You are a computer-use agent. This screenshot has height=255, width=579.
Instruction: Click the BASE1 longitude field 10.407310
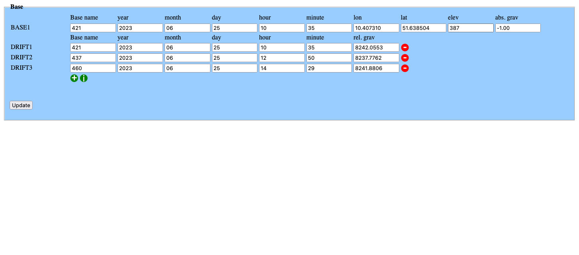376,28
